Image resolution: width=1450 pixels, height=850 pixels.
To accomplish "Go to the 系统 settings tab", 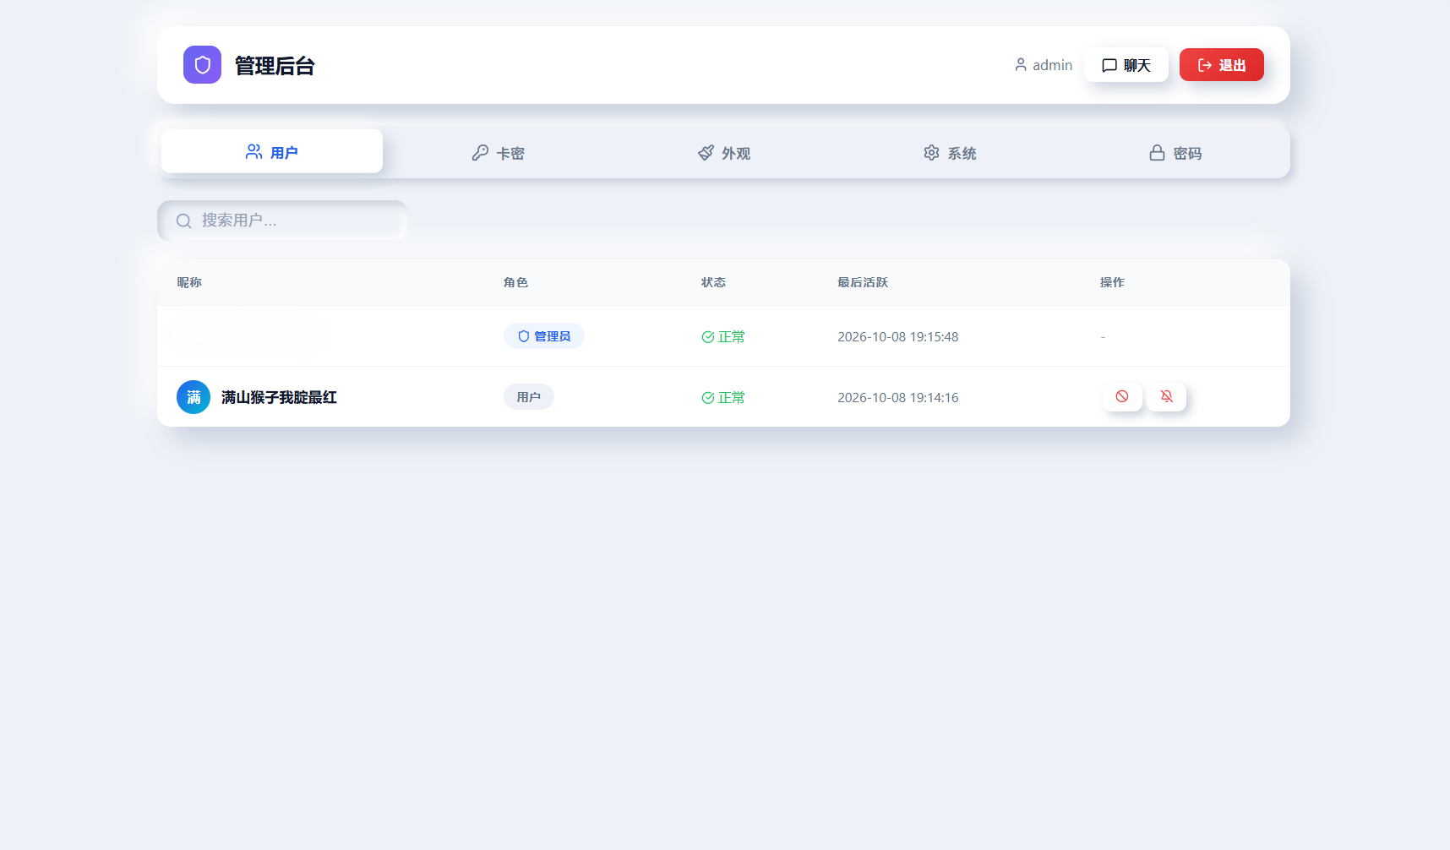I will (950, 153).
